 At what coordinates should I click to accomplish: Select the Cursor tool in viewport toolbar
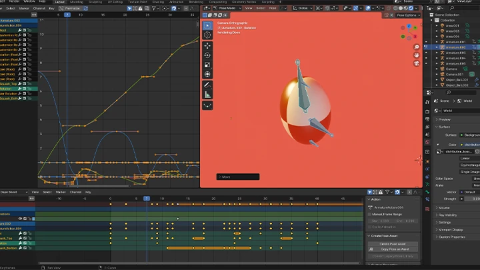207,35
